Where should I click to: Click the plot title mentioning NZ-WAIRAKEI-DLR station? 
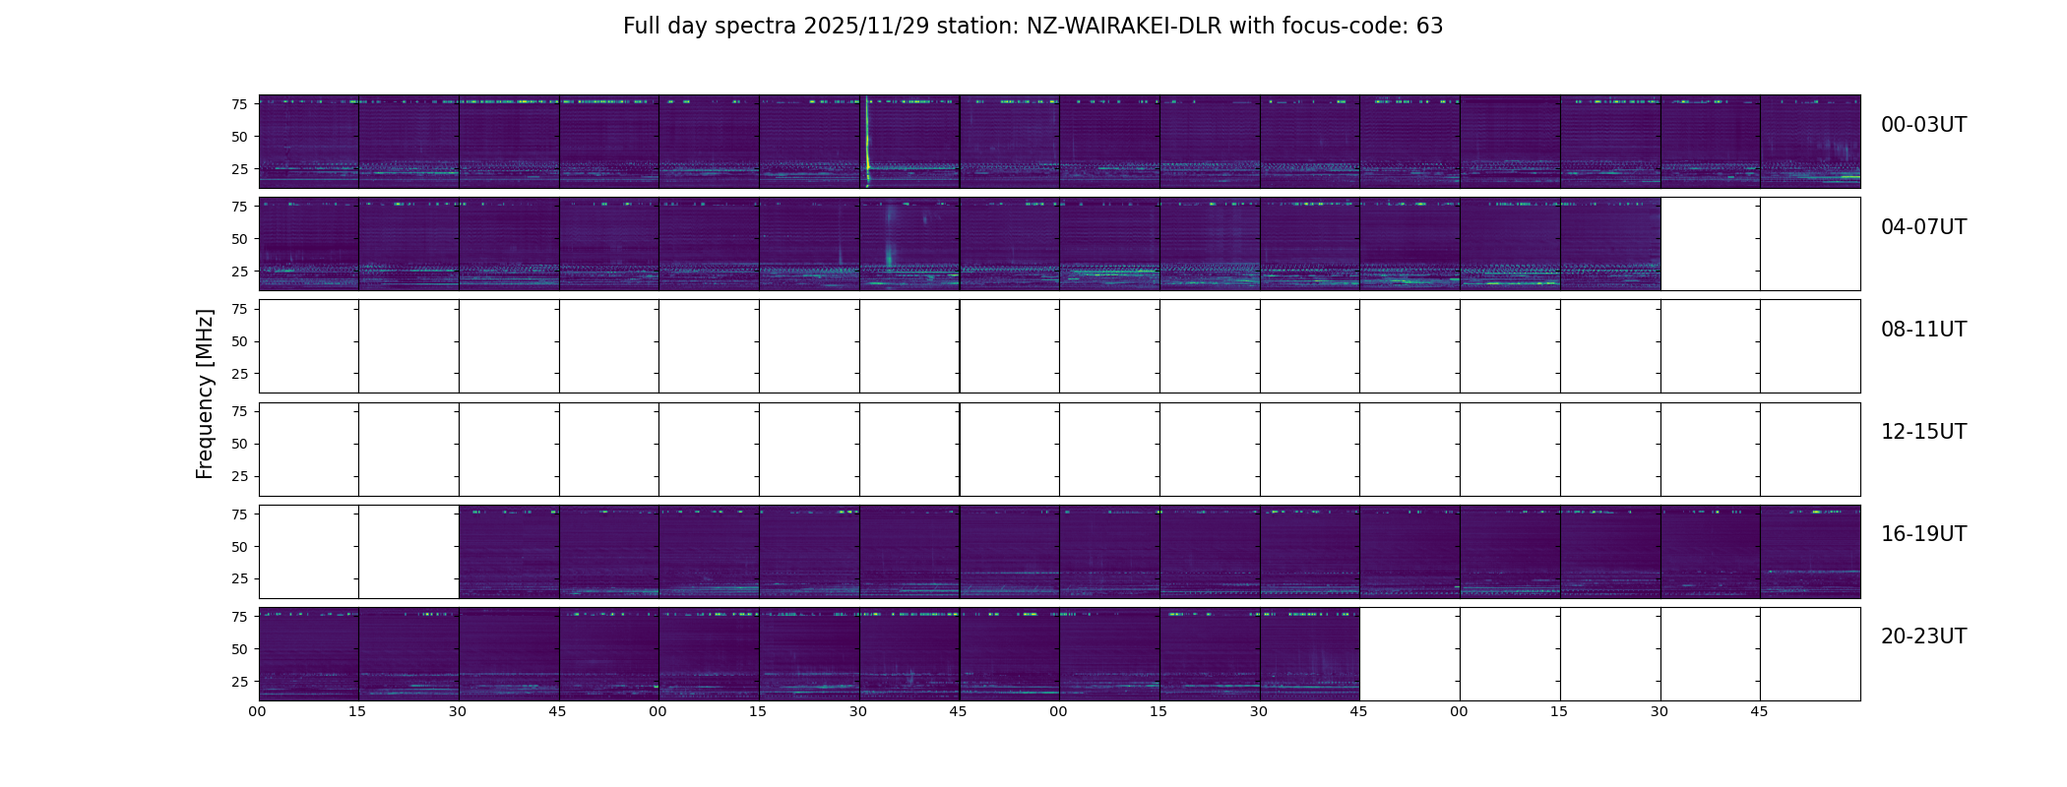pyautogui.click(x=1033, y=27)
